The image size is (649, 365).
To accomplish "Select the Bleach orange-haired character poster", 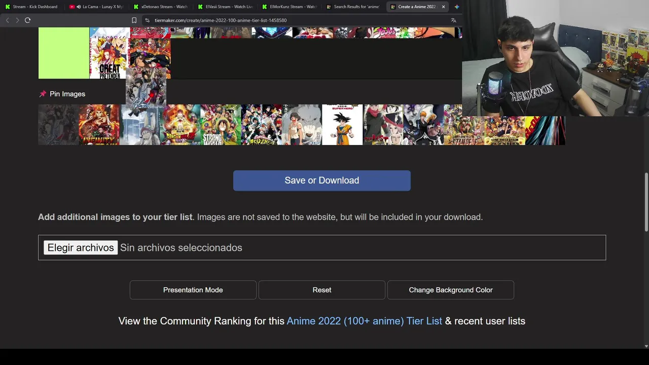I will pyautogui.click(x=423, y=125).
